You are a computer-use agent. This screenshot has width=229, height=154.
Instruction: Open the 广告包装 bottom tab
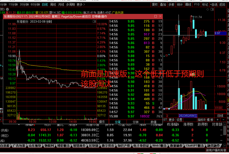(x=19, y=145)
